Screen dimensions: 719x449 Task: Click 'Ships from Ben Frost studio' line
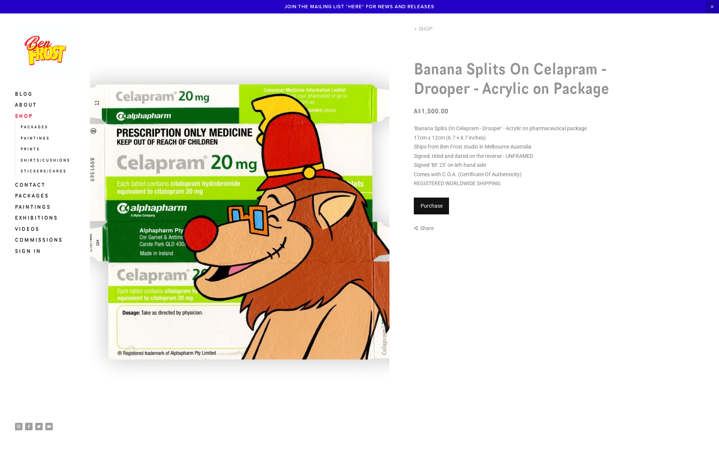coord(472,147)
